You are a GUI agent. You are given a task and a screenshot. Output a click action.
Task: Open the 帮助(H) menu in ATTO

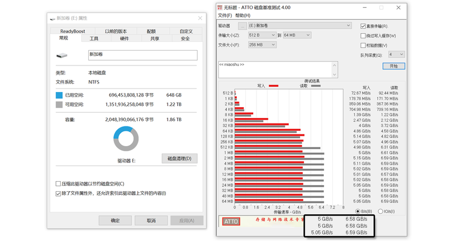coord(243,16)
